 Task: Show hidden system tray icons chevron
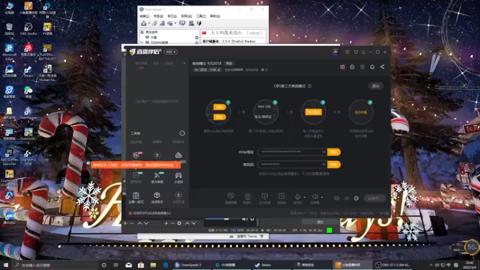pos(431,265)
